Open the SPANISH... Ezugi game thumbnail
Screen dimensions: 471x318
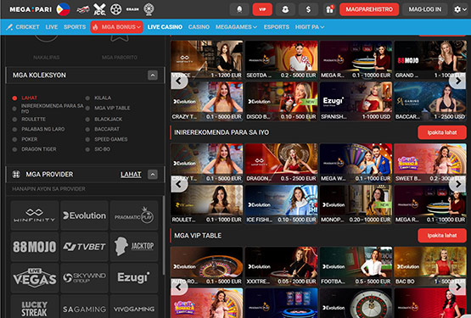[356, 101]
